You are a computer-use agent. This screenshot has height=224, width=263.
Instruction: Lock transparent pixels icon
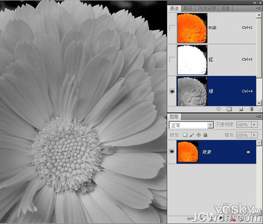[x=185, y=135]
